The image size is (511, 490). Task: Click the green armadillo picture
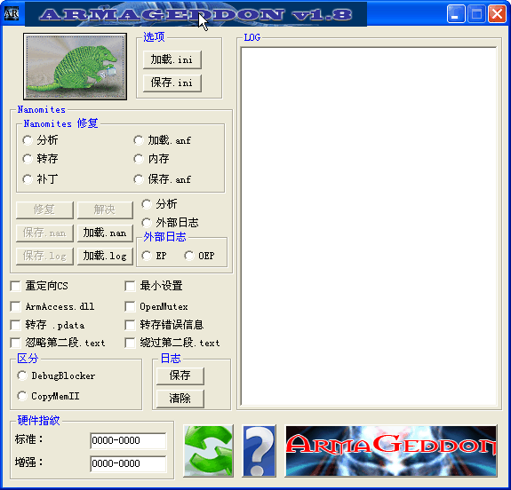pos(75,67)
